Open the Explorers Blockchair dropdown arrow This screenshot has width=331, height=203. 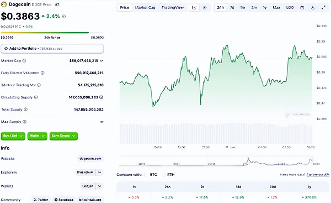tap(100, 173)
